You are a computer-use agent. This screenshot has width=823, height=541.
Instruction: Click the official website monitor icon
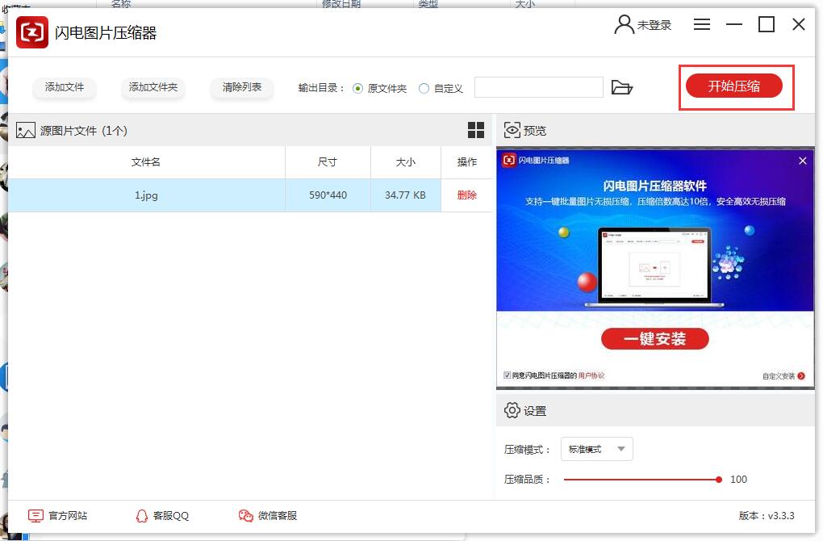pyautogui.click(x=36, y=515)
